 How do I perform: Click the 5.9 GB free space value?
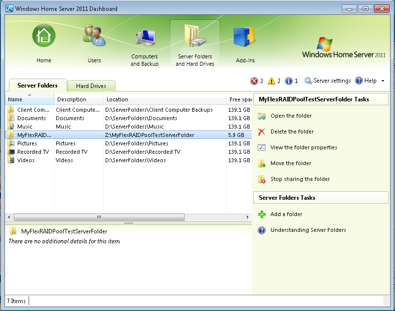236,135
